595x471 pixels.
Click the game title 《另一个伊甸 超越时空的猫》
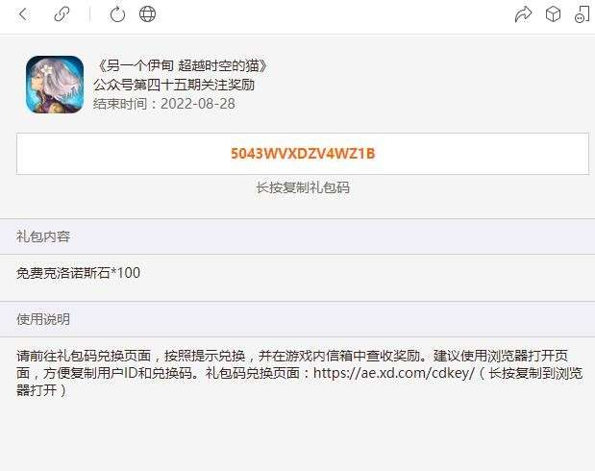click(181, 65)
